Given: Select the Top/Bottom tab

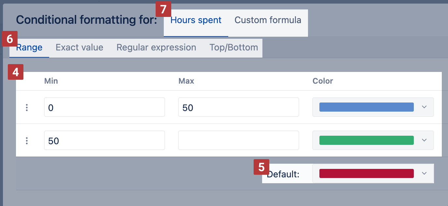Looking at the screenshot, I should 234,48.
